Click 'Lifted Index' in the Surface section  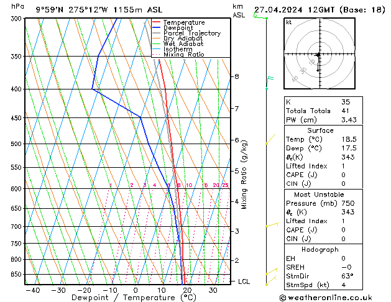(x=306, y=166)
